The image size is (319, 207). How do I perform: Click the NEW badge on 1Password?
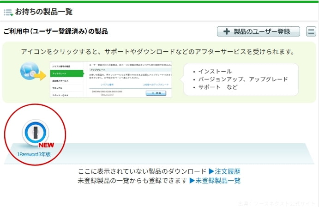point(46,145)
